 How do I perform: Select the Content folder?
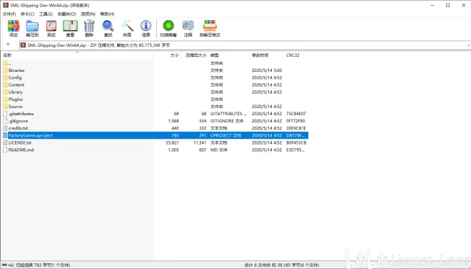155,85
